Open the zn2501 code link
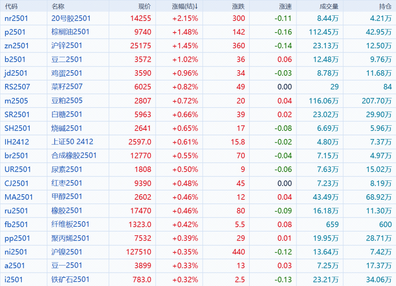The image size is (396, 286). pos(16,46)
